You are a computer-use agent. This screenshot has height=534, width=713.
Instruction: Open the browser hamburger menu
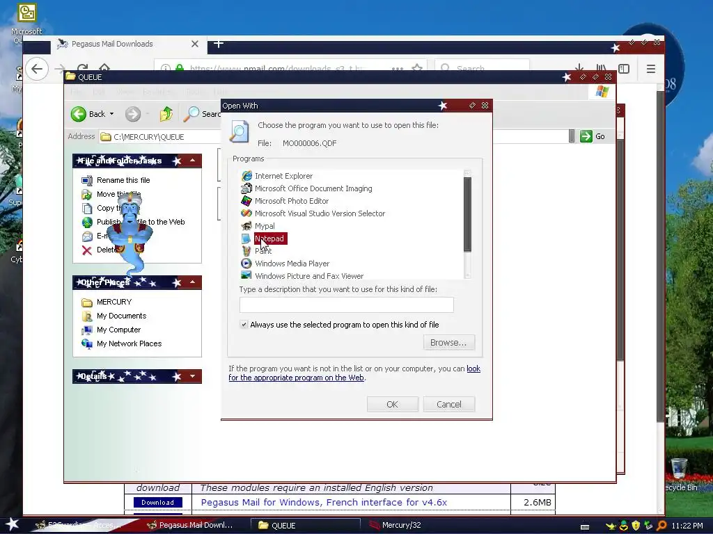[x=651, y=69]
